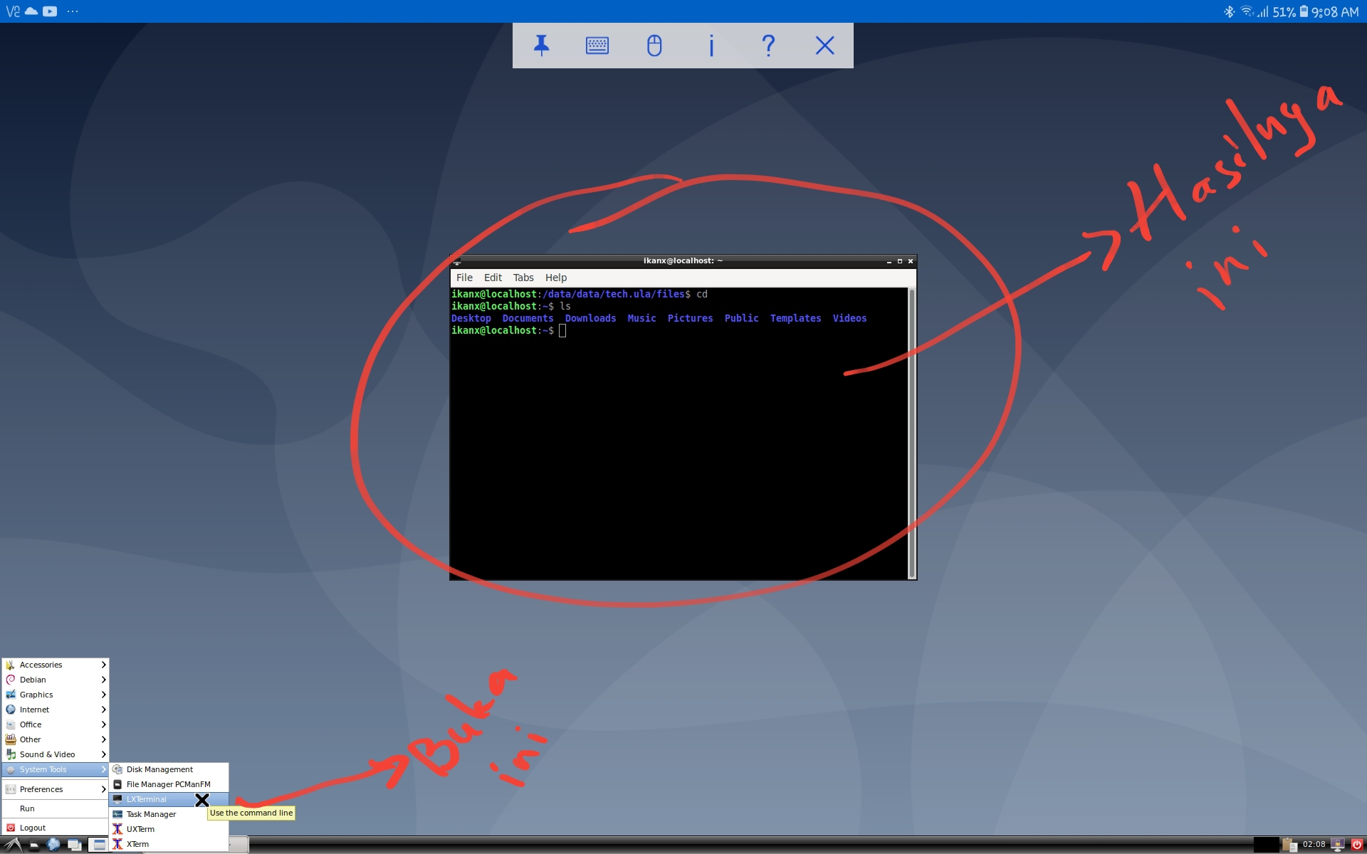
Task: Click the Desktop folder name in terminal output
Action: click(471, 318)
